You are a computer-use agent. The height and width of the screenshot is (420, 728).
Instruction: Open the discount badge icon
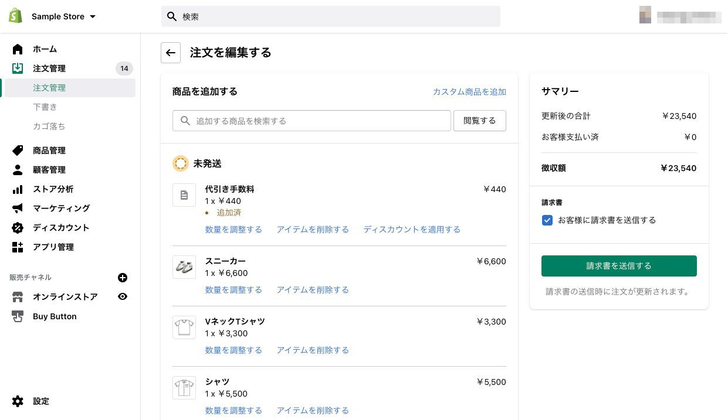(18, 228)
